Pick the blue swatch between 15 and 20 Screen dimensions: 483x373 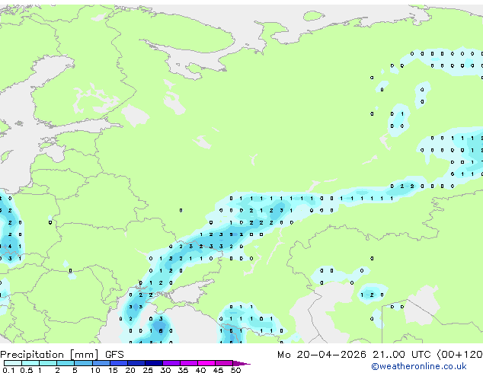pos(118,363)
